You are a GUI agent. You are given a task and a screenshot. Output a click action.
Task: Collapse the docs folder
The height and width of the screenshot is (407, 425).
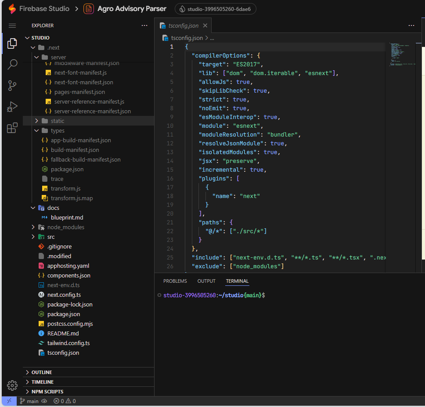pos(53,208)
